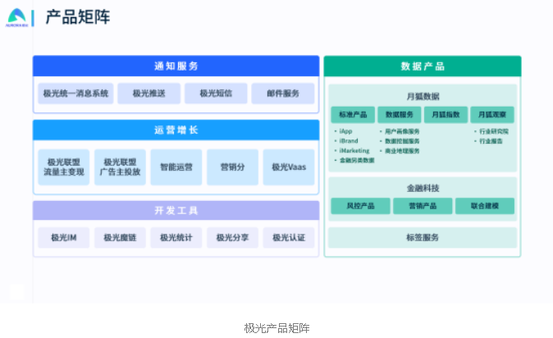Click the iMarketing list item
Viewport: 553px width, 338px height.
click(354, 151)
